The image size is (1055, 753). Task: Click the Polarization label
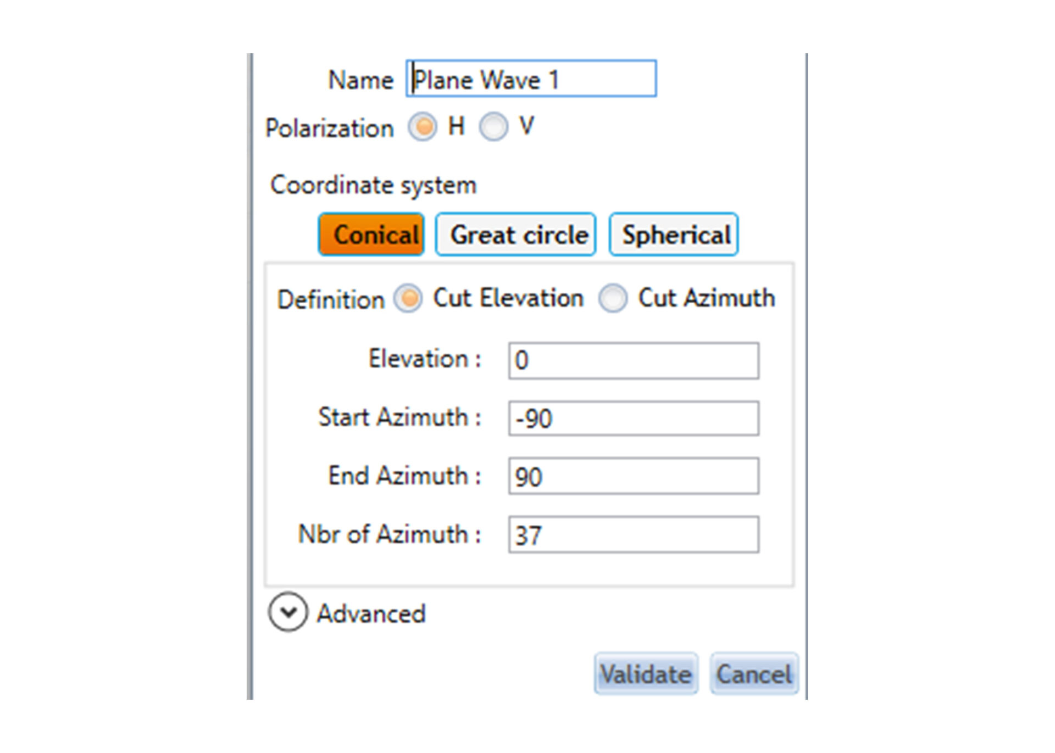click(x=330, y=129)
